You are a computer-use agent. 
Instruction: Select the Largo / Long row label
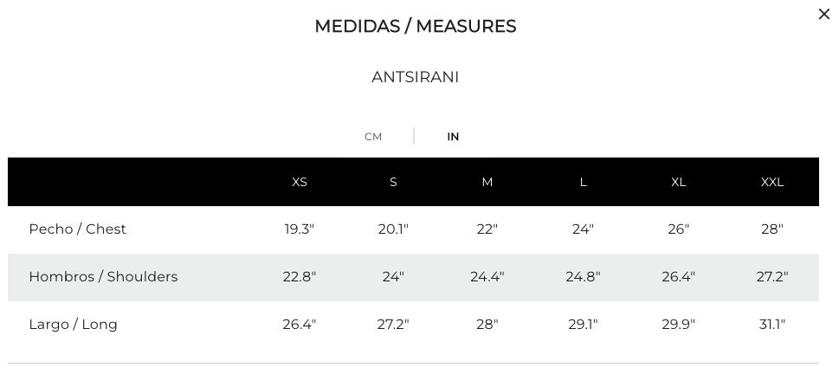coord(74,325)
